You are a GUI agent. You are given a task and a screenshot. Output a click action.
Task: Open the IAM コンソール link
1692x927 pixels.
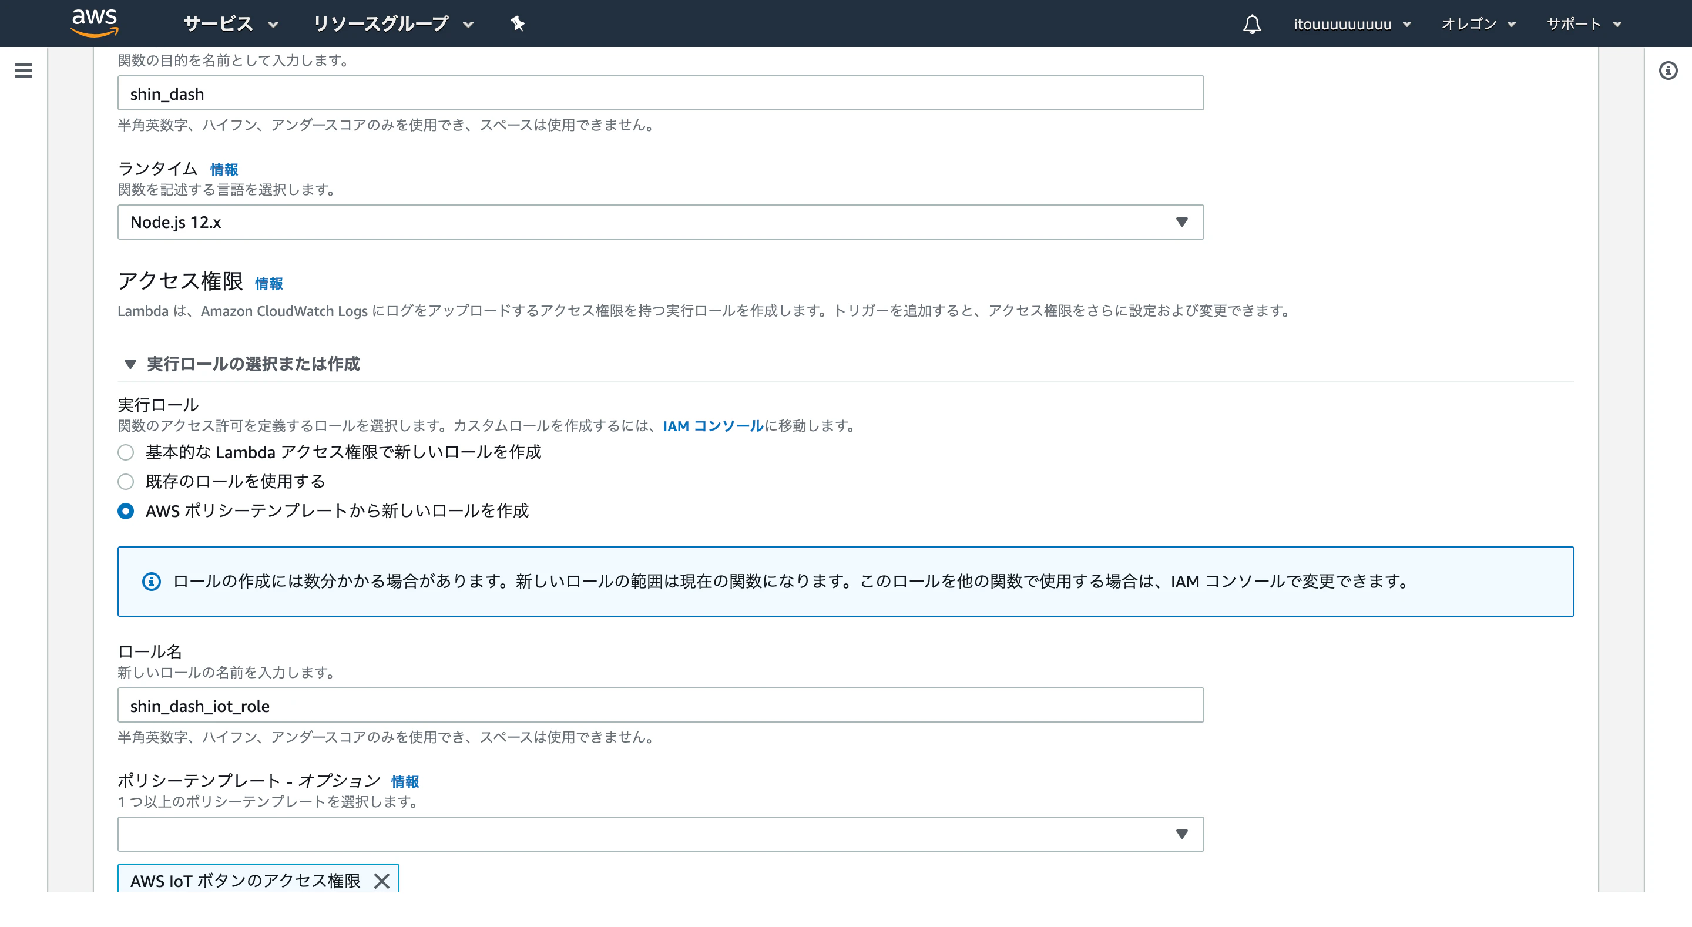pyautogui.click(x=713, y=426)
